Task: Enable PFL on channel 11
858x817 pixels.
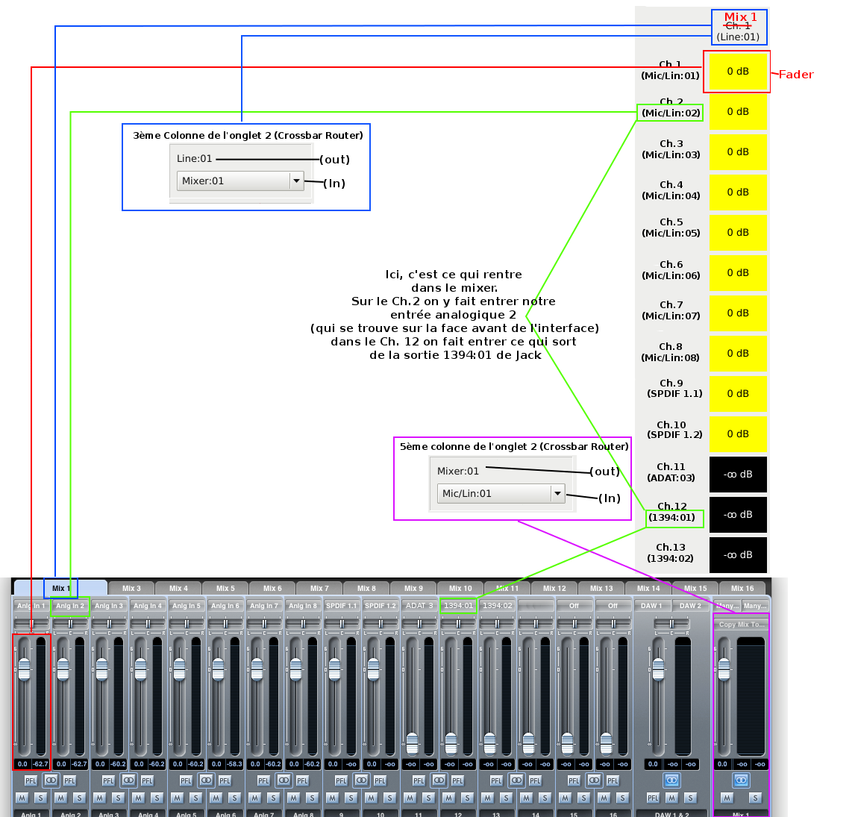Action: pyautogui.click(x=419, y=781)
